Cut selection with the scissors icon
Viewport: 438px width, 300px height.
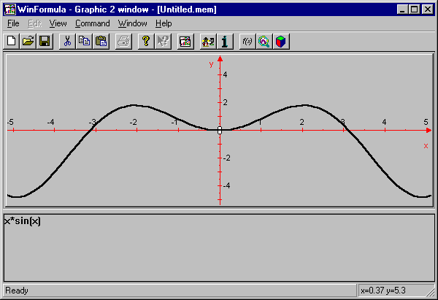67,42
